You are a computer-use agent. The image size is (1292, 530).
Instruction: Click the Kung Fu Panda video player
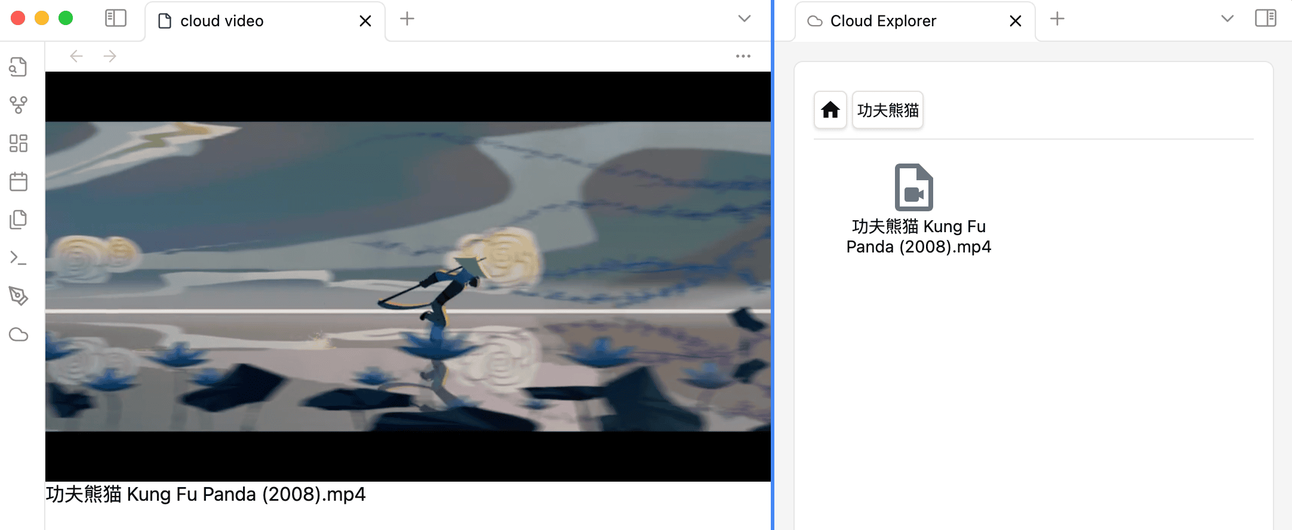(408, 276)
